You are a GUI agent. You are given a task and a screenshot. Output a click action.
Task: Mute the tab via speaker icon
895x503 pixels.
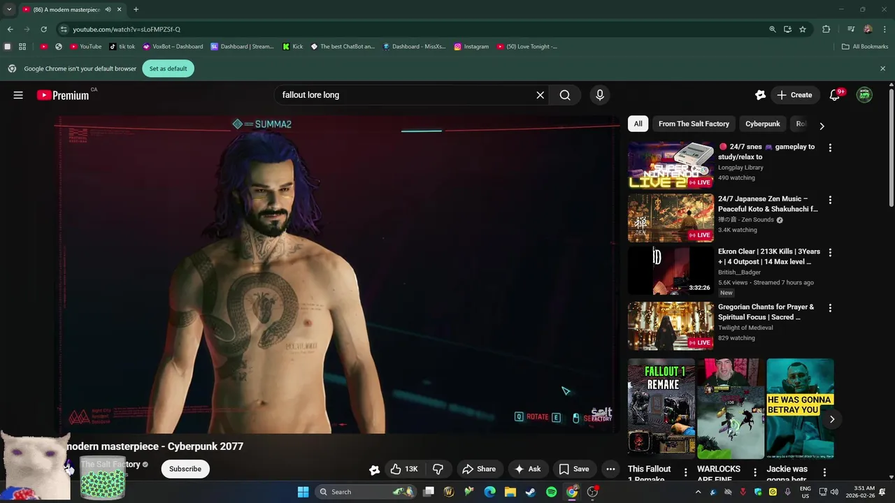point(108,10)
